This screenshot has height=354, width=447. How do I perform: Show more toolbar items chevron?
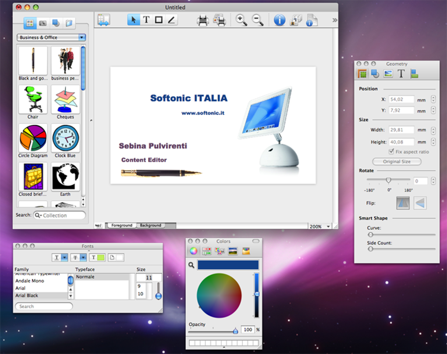(x=335, y=20)
